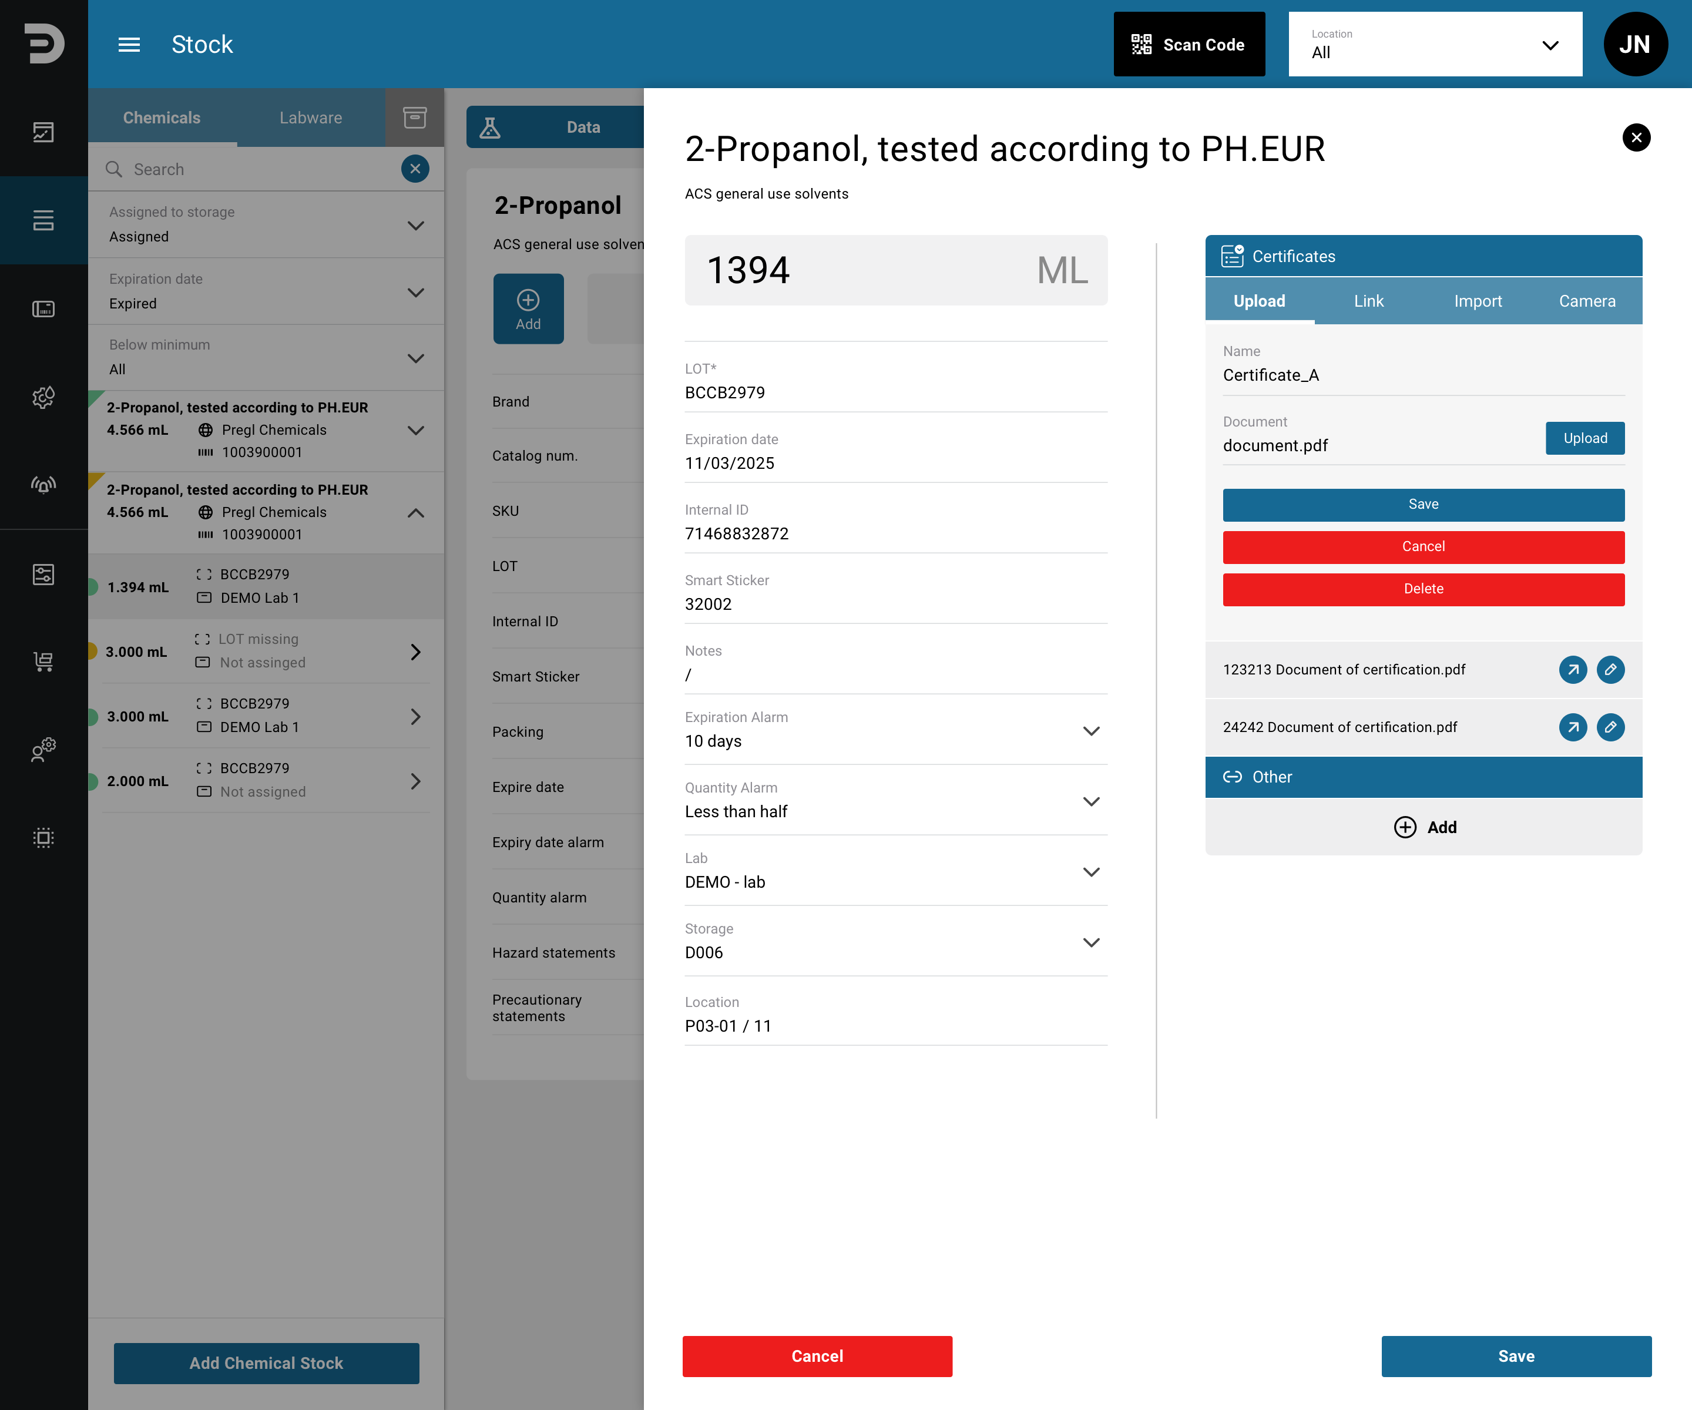
Task: Switch to Chemicals tab
Action: tap(162, 117)
